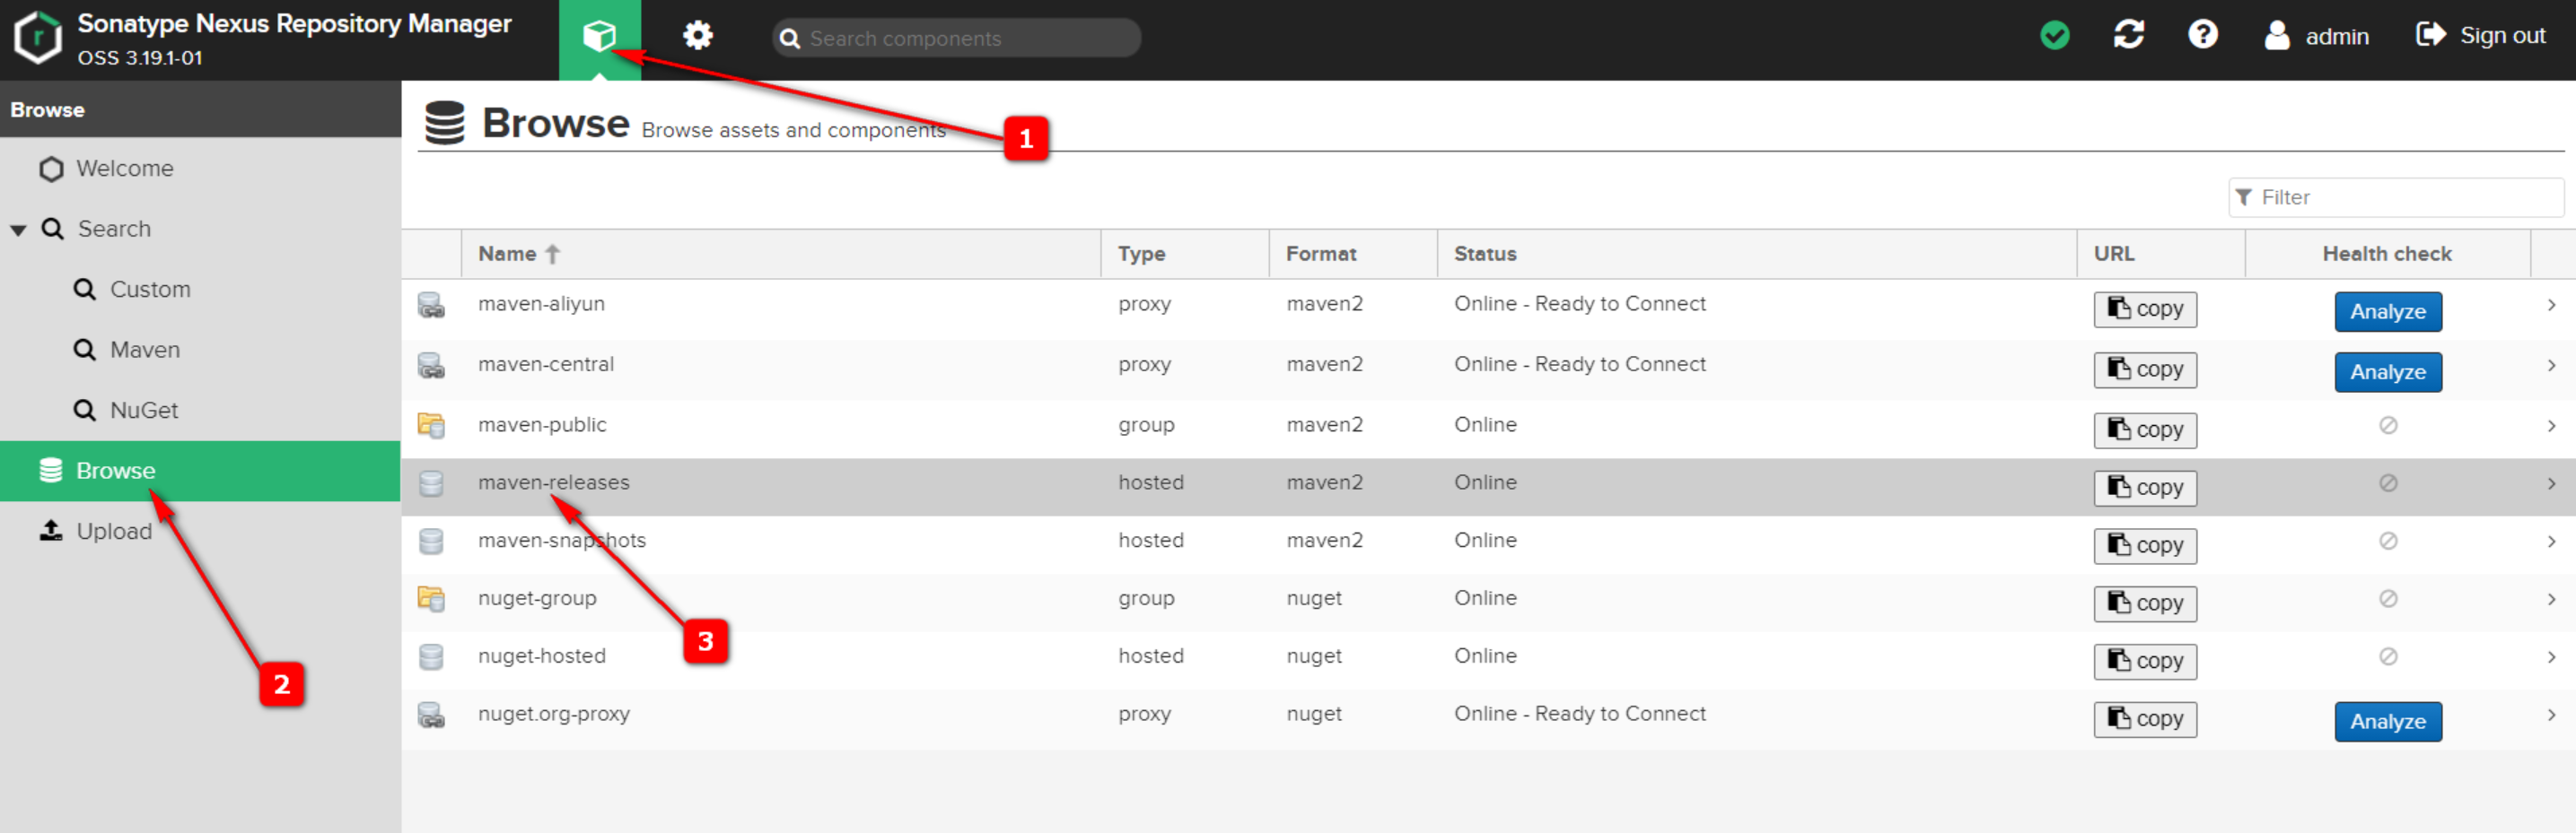
Task: Select Search in the sidebar
Action: [114, 229]
